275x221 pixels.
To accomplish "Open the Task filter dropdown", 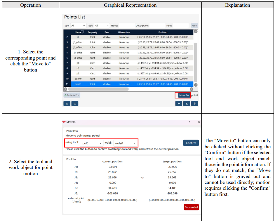I will [102, 26].
